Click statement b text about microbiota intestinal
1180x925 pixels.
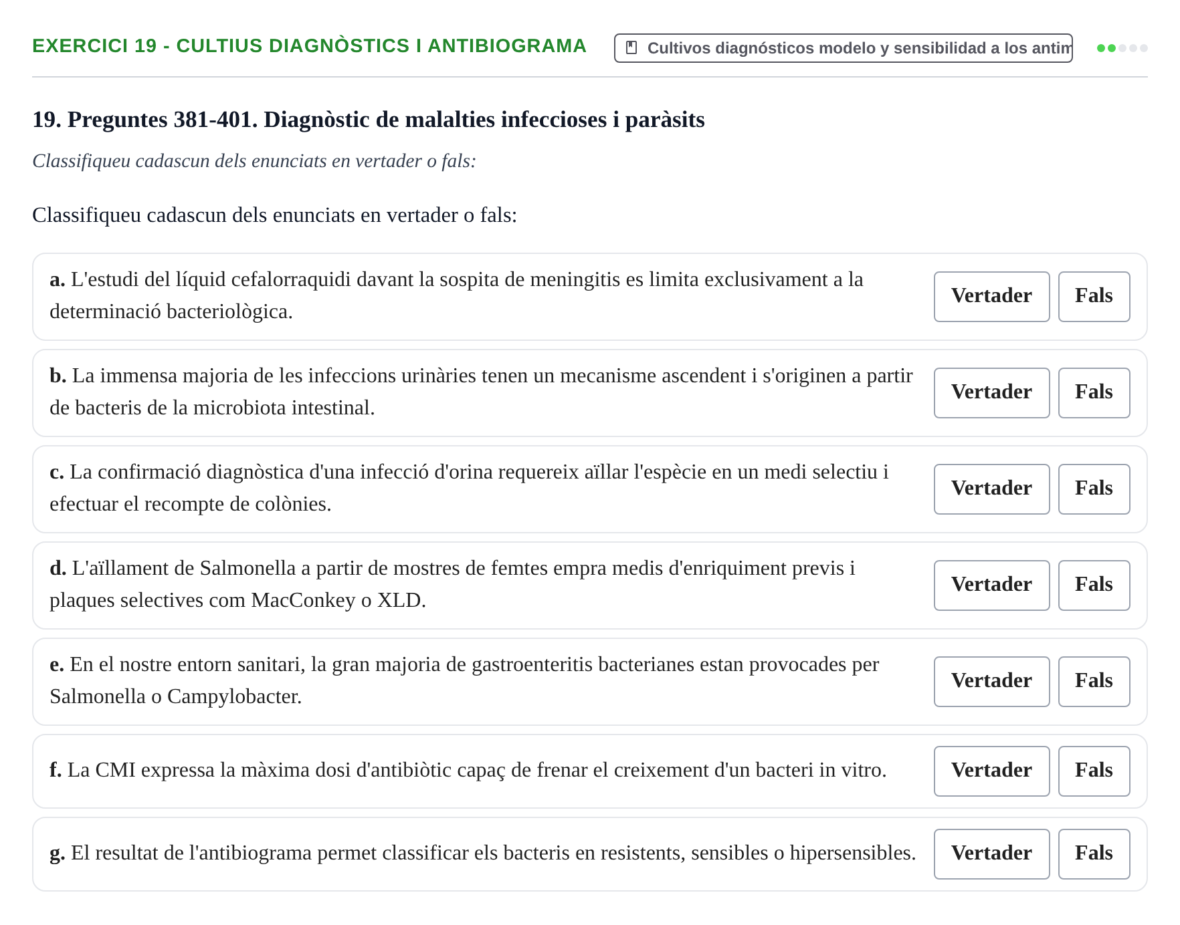(481, 392)
